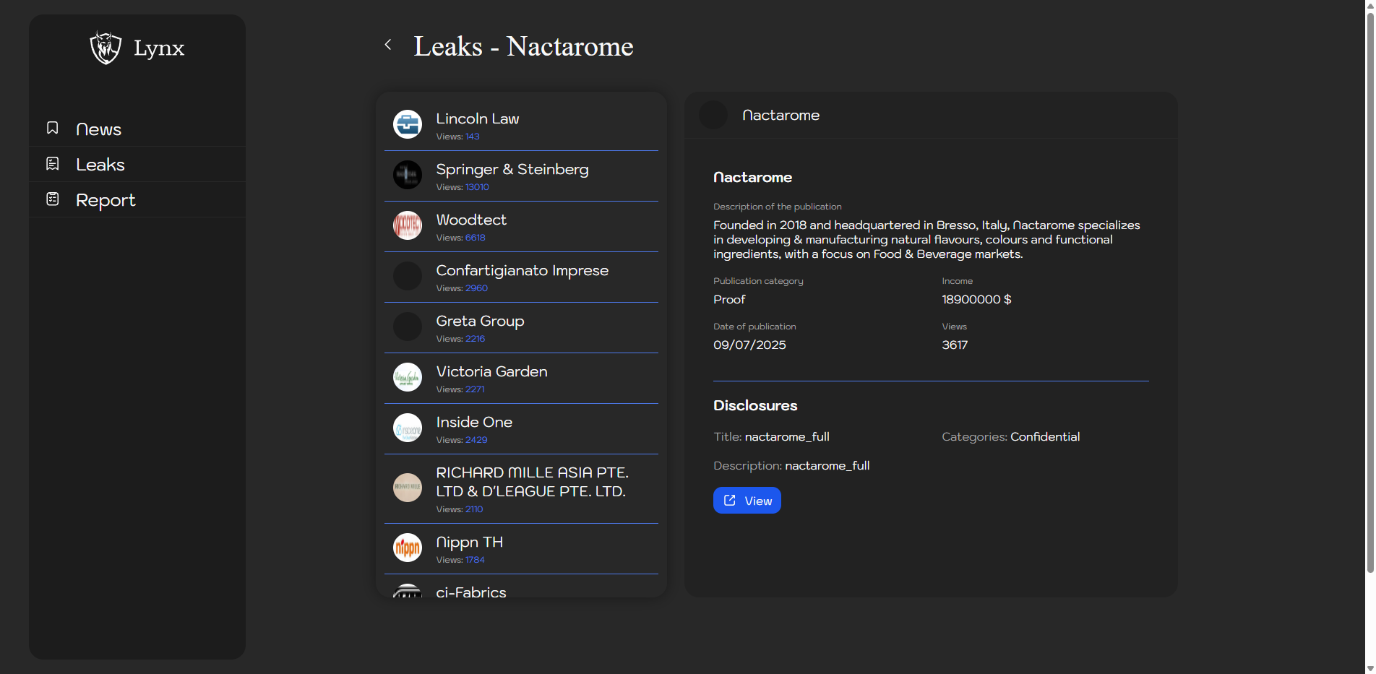Click the Report checklist icon in sidebar
The width and height of the screenshot is (1376, 674).
[53, 199]
